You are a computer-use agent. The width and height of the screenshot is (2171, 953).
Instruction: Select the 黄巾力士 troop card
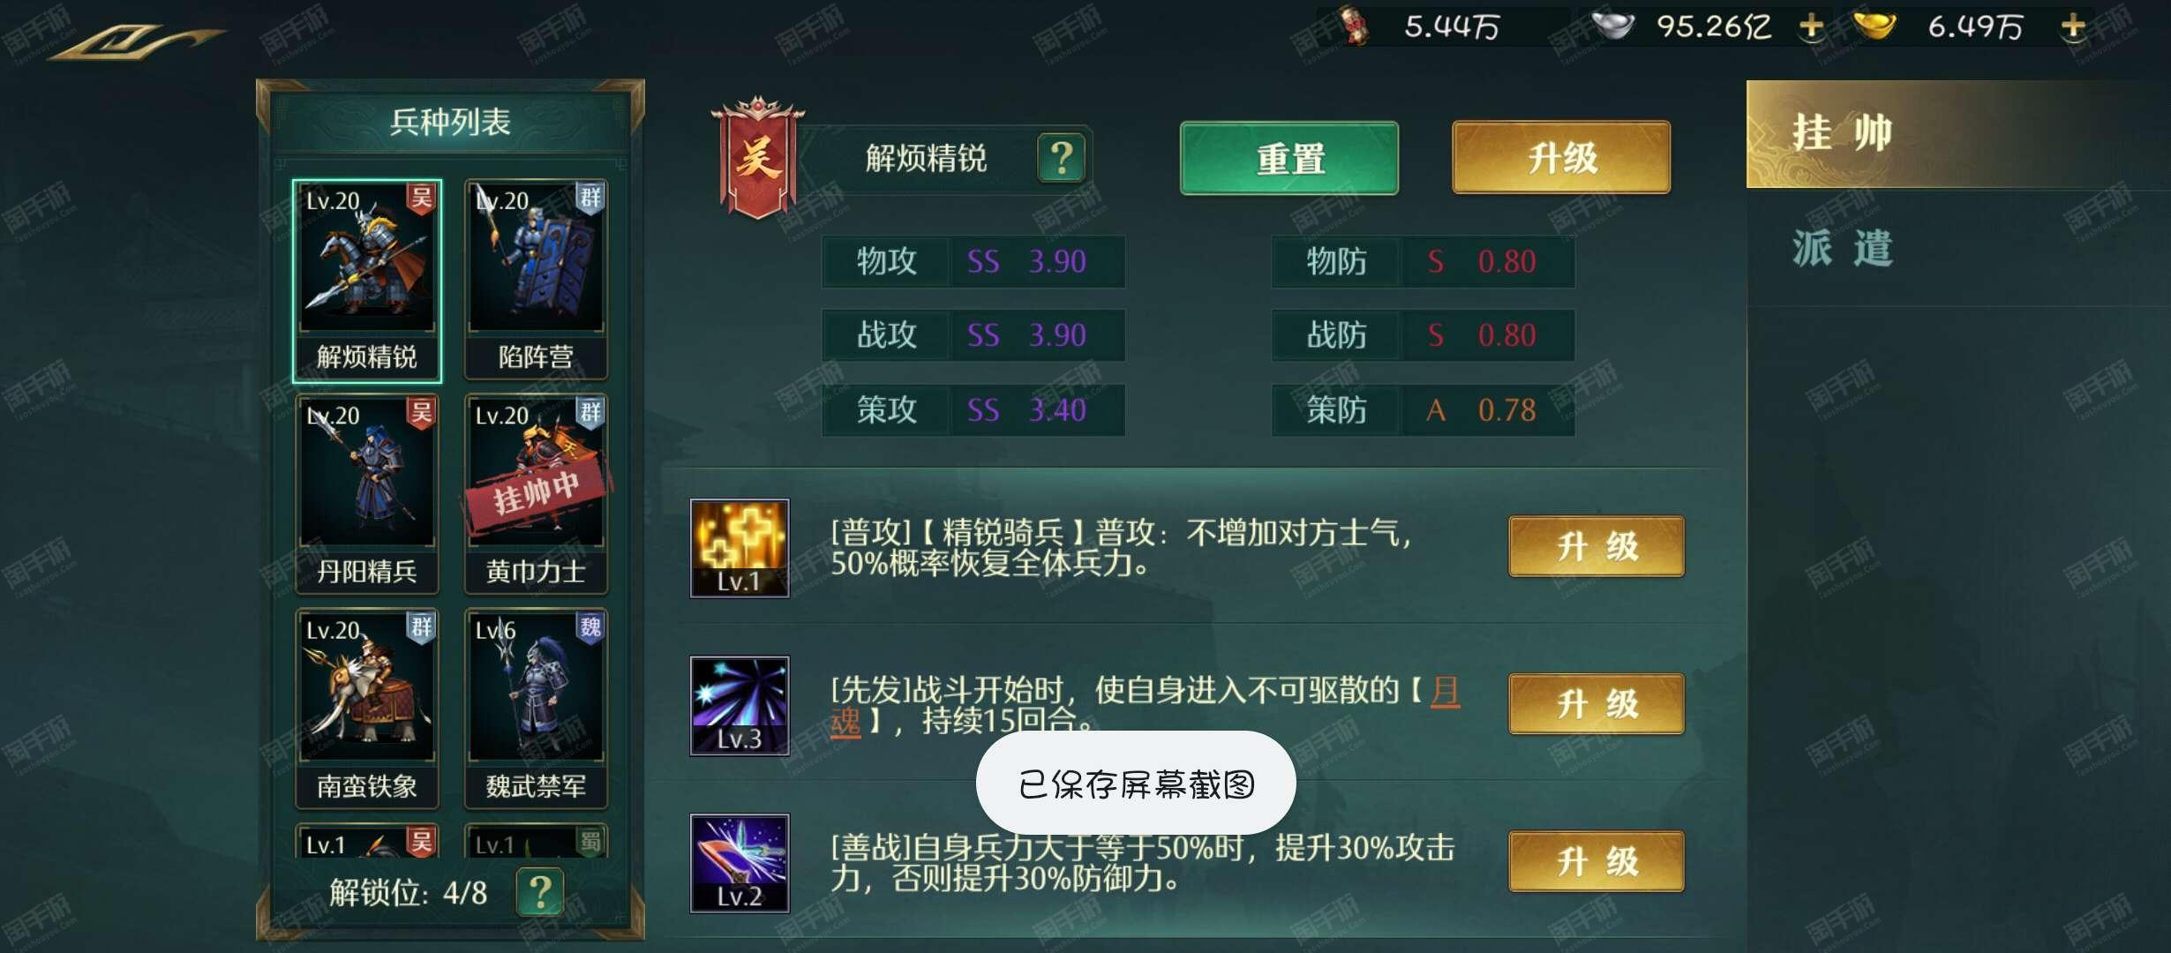536,494
